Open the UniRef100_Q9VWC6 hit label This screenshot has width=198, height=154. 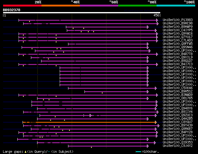click(x=178, y=33)
